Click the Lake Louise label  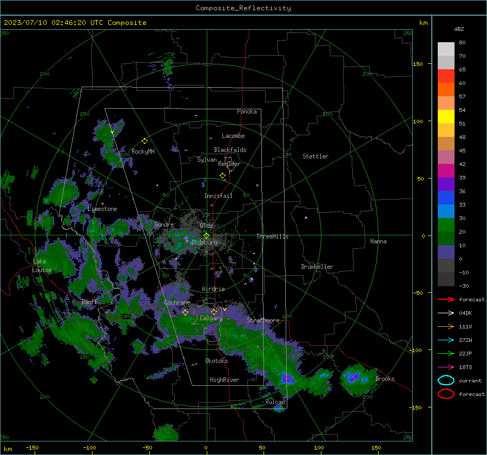click(x=42, y=266)
